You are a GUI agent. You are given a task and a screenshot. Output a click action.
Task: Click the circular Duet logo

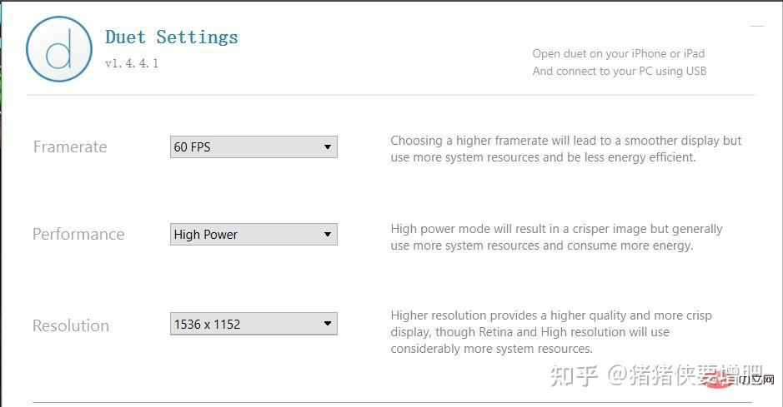pyautogui.click(x=58, y=48)
